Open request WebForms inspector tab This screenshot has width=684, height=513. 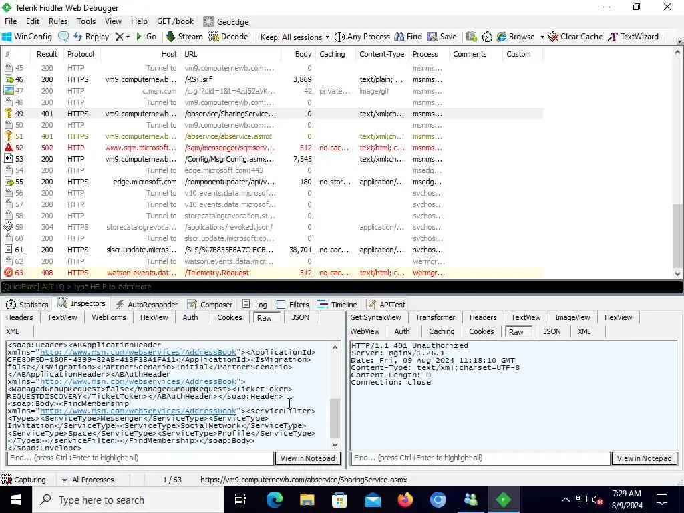pos(109,317)
